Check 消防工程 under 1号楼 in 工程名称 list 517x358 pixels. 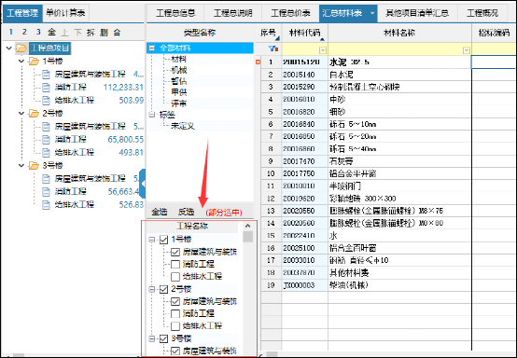point(175,264)
